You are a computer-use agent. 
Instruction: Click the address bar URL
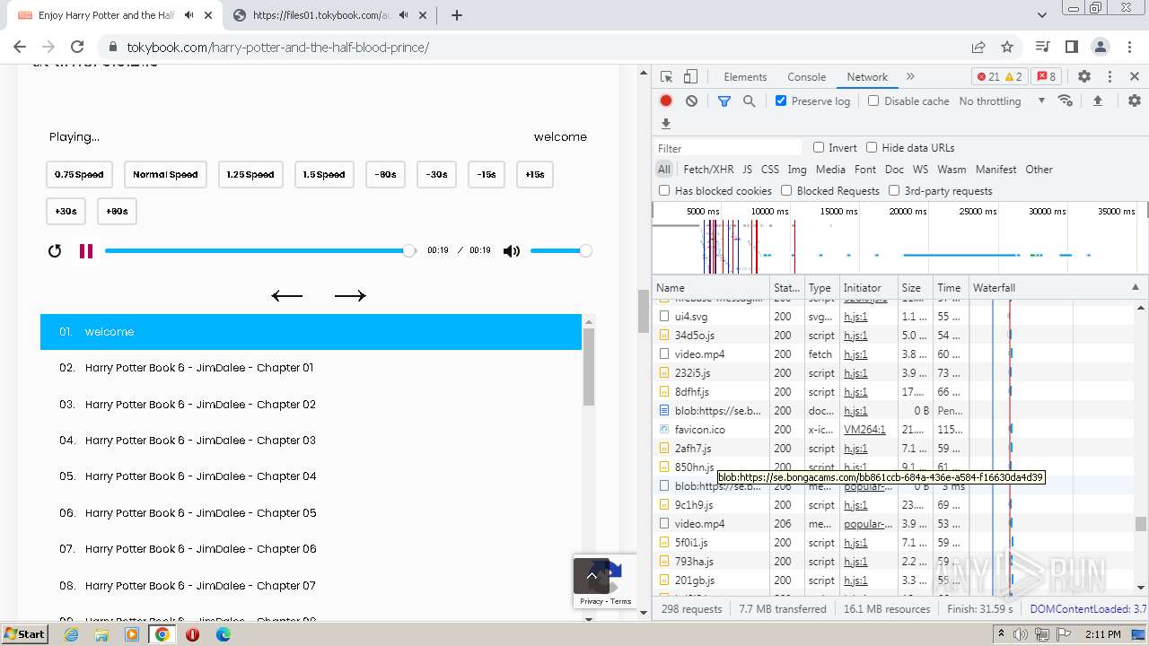(278, 47)
